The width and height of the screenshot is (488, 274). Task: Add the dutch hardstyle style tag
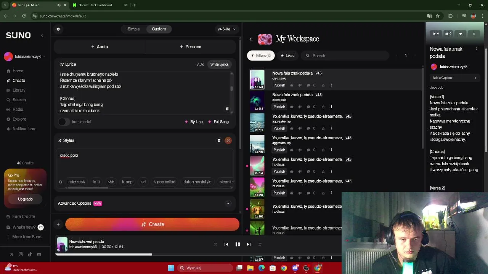click(x=197, y=182)
